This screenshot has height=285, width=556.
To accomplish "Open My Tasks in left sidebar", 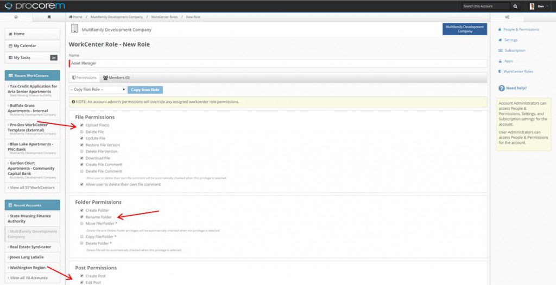I will (x=32, y=58).
